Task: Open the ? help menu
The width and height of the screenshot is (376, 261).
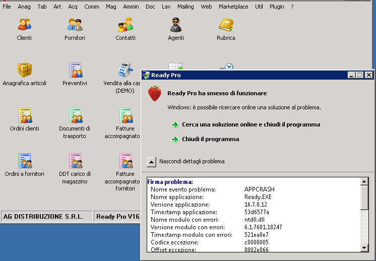Action: (x=292, y=7)
